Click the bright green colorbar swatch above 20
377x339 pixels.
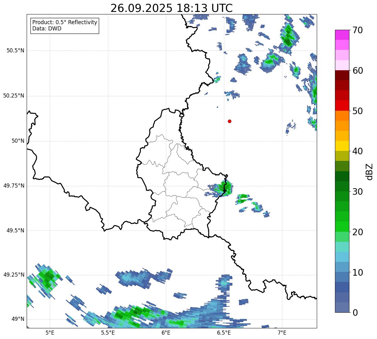pos(342,227)
